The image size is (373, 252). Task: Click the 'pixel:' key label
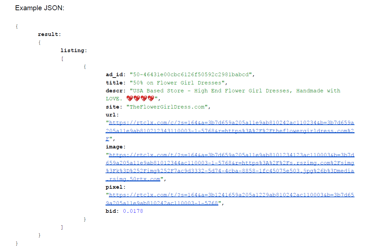116,187
